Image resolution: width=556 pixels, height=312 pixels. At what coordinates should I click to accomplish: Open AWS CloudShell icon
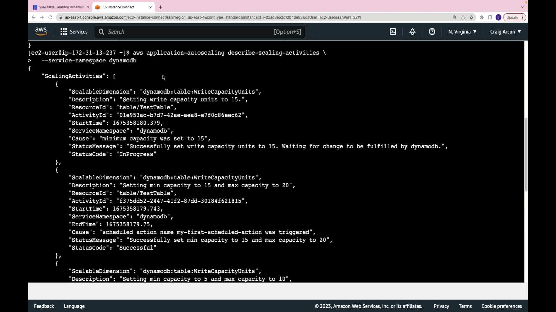click(x=393, y=32)
